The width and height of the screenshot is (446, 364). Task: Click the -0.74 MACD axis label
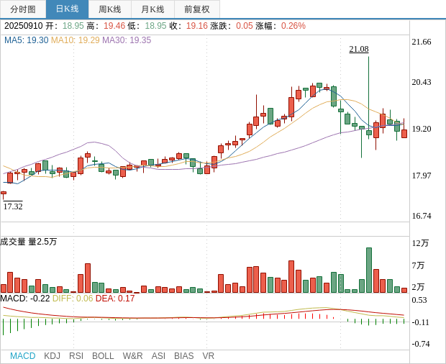[x=421, y=344]
